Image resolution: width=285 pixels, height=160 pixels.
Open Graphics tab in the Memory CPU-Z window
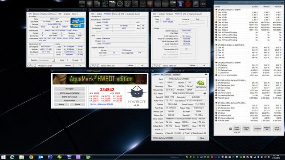[x=191, y=14]
